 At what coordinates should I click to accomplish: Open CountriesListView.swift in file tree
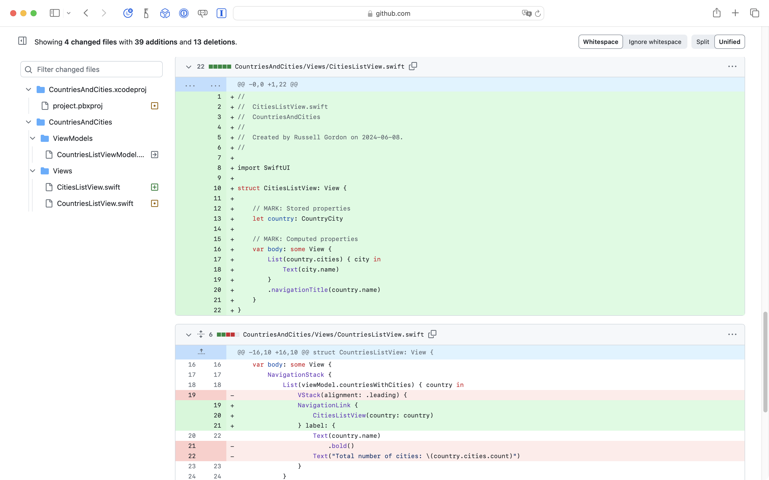pyautogui.click(x=95, y=203)
